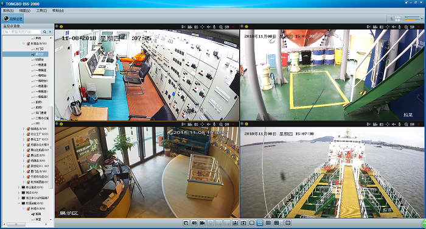
Task: Open the custom layout dropdown arrow in the bottom toolbar
Action: (281, 223)
